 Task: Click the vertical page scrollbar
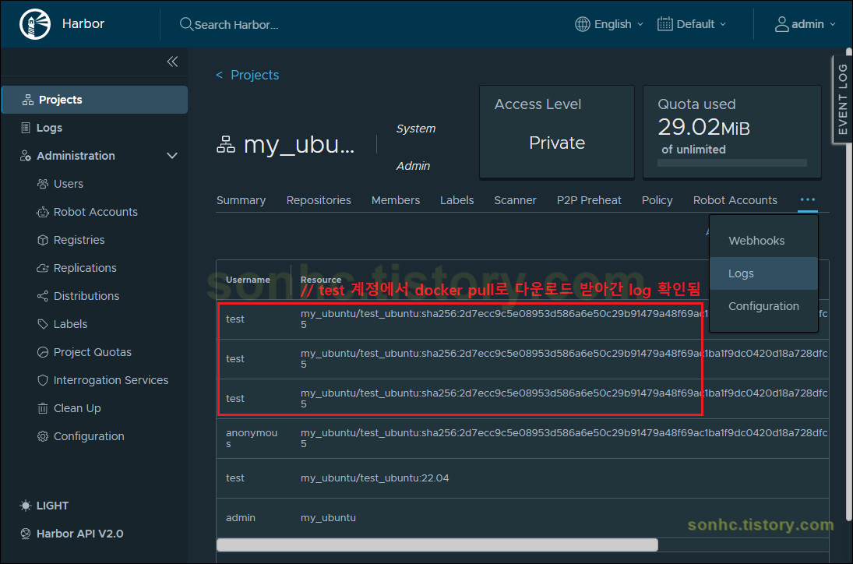(848, 284)
